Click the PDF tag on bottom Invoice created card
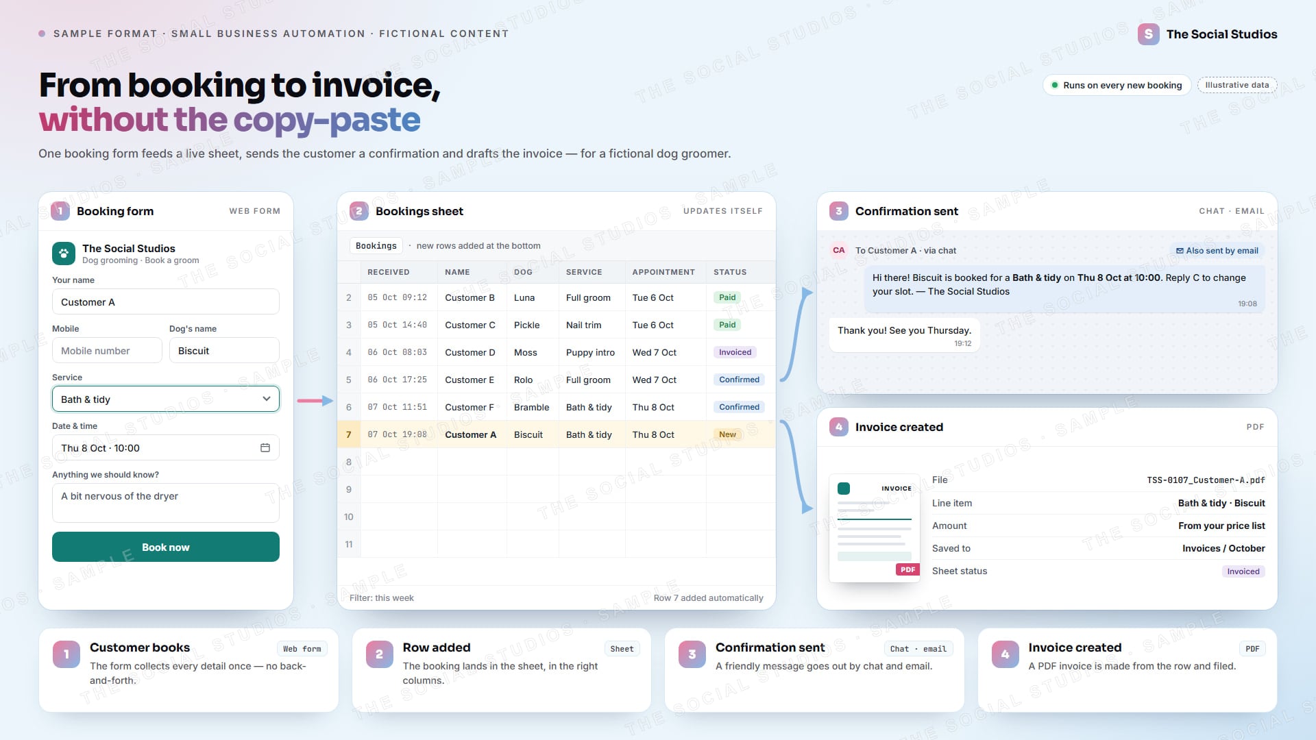The image size is (1316, 740). tap(1252, 649)
